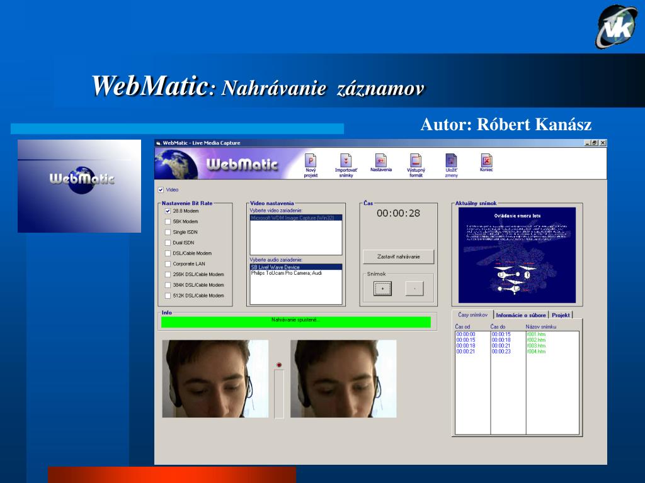The image size is (645, 483).
Task: Click the Importovať snímky icon
Action: point(346,165)
